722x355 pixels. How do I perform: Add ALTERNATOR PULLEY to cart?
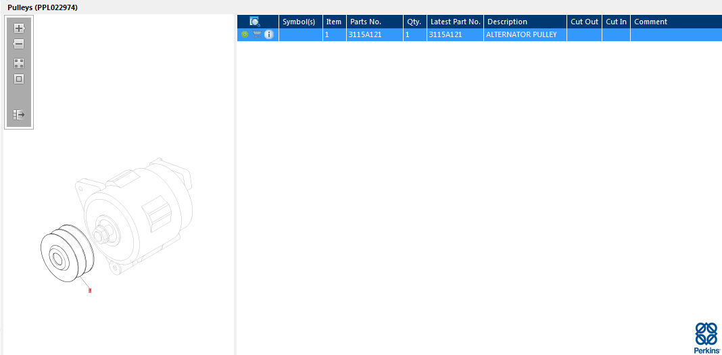257,34
